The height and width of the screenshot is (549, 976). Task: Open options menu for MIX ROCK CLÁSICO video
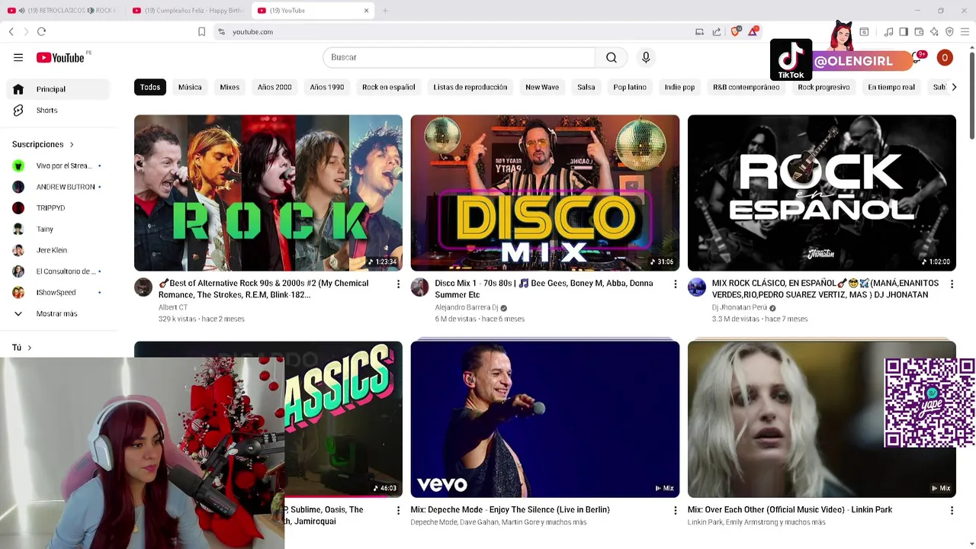[x=952, y=284]
